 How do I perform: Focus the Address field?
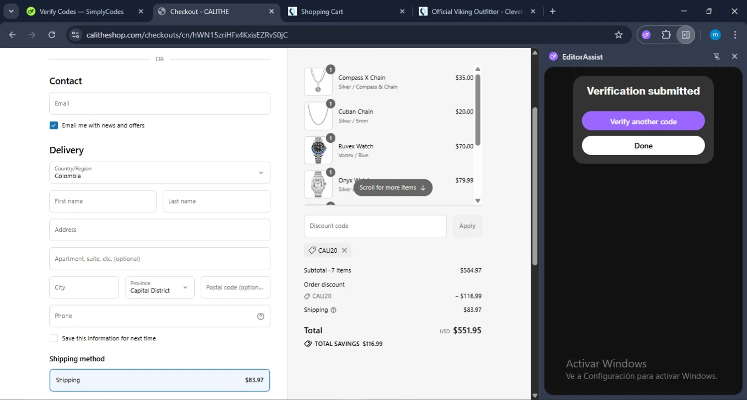pos(160,230)
